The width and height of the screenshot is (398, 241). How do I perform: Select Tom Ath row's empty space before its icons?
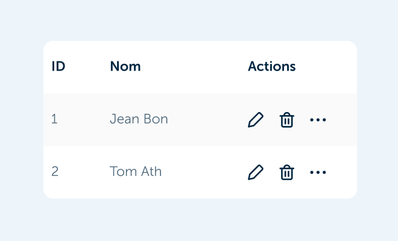[204, 172]
